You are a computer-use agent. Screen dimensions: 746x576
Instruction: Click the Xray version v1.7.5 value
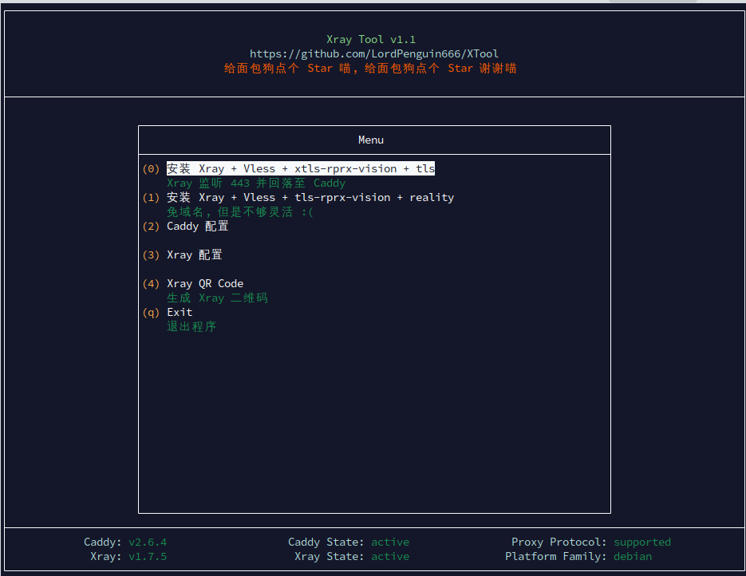click(x=148, y=557)
